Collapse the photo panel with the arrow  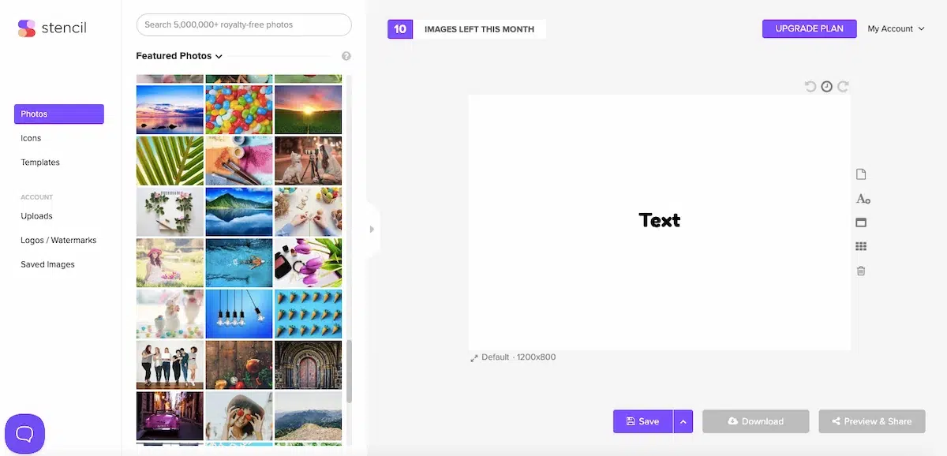(372, 229)
